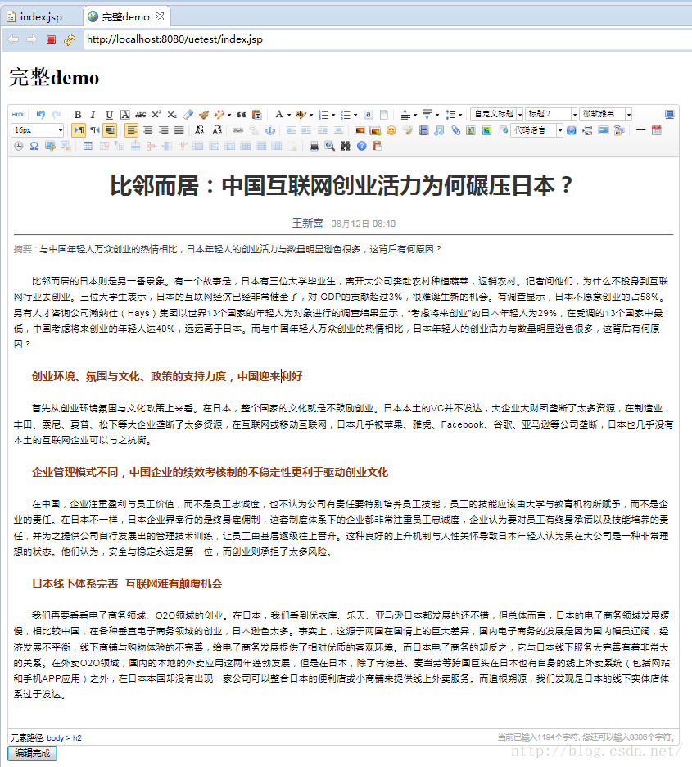Center align the text
The height and width of the screenshot is (767, 692).
pos(147,130)
